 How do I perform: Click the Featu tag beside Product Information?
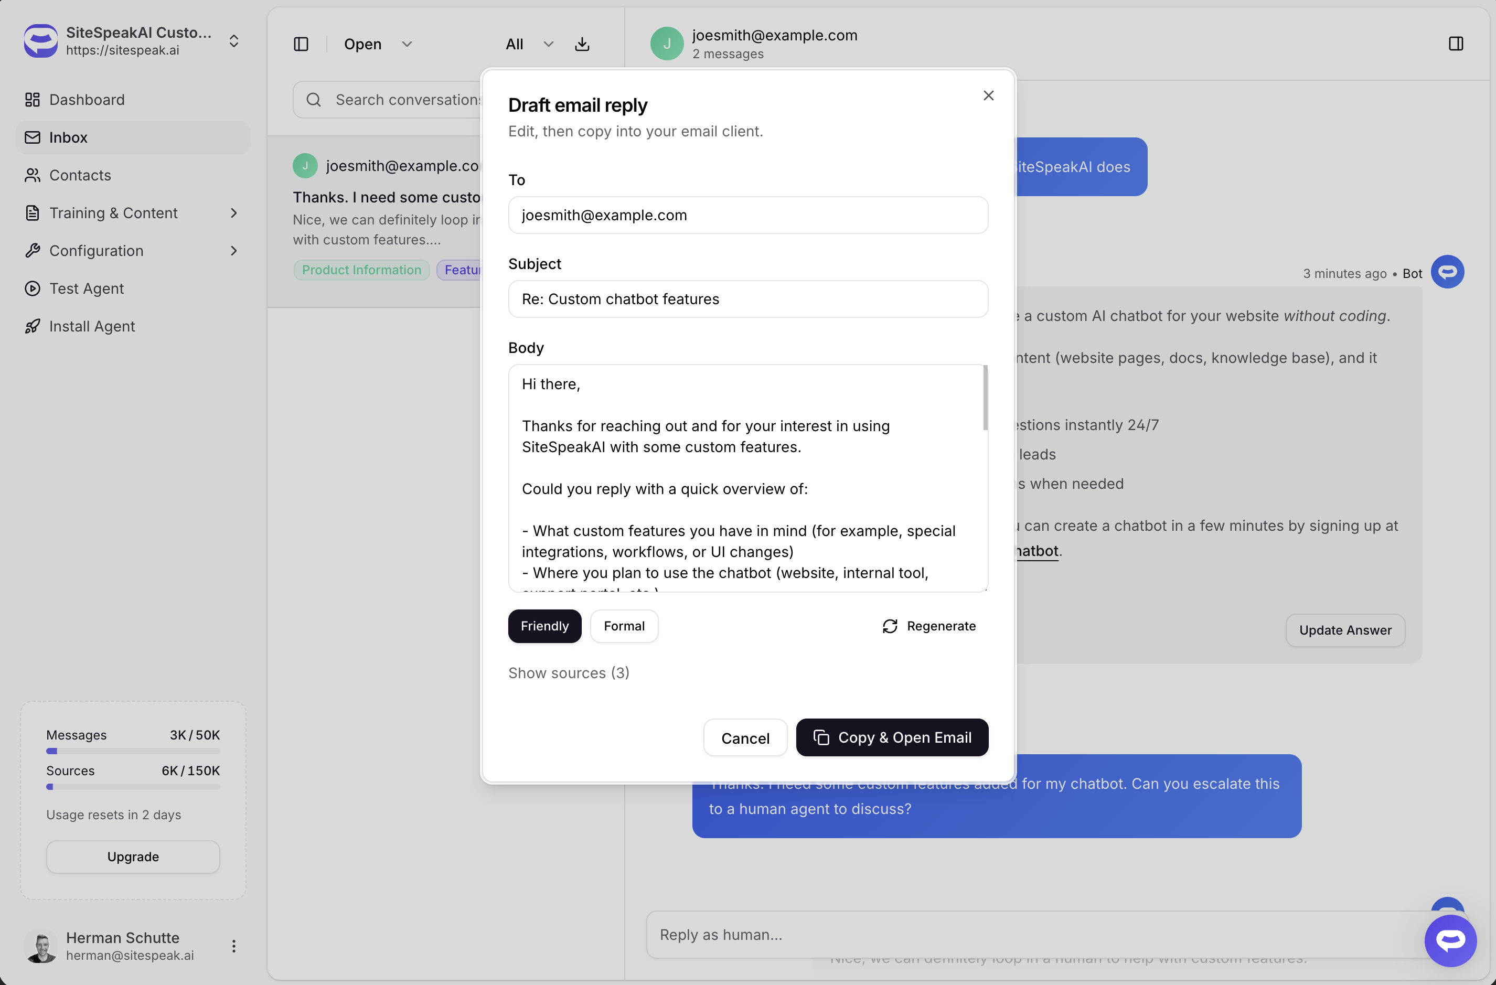(460, 270)
